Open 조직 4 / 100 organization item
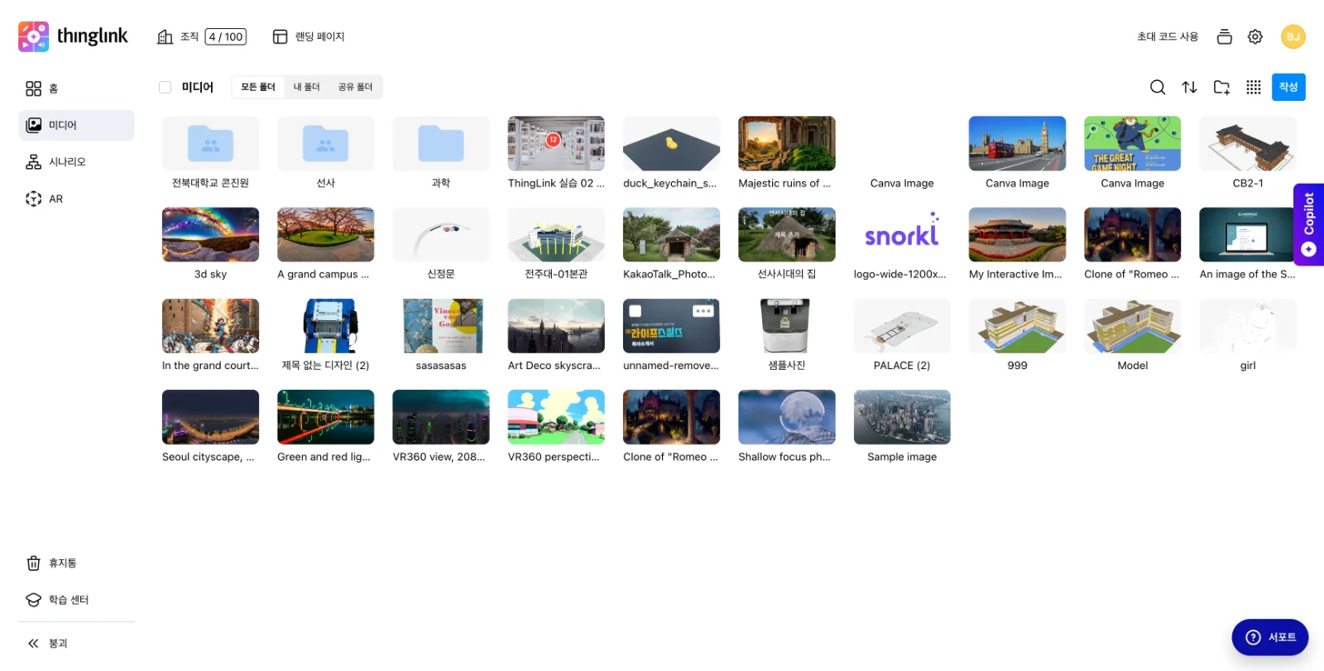The width and height of the screenshot is (1324, 671). click(202, 36)
